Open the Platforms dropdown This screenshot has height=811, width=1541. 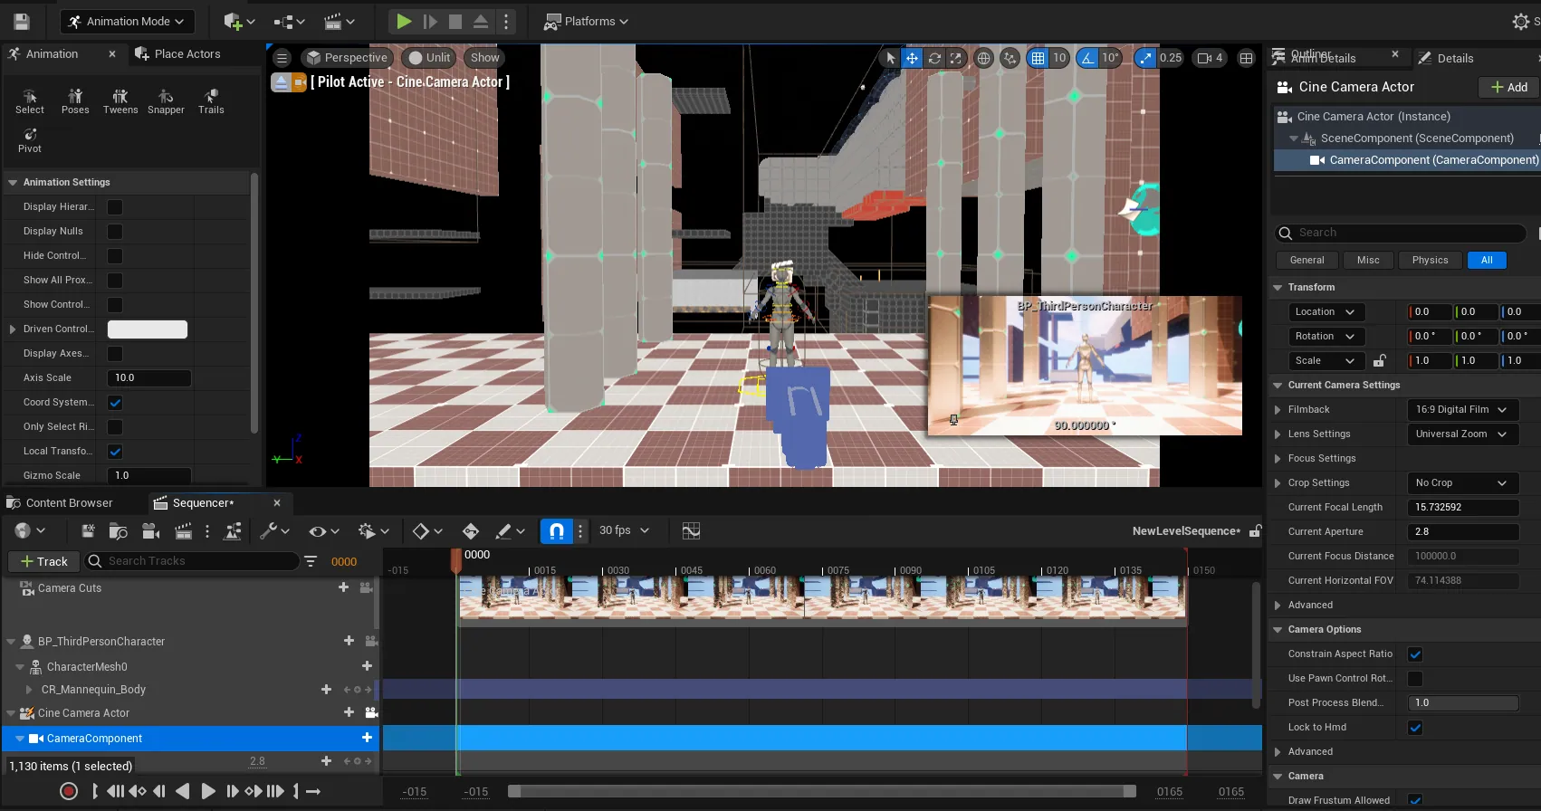586,21
